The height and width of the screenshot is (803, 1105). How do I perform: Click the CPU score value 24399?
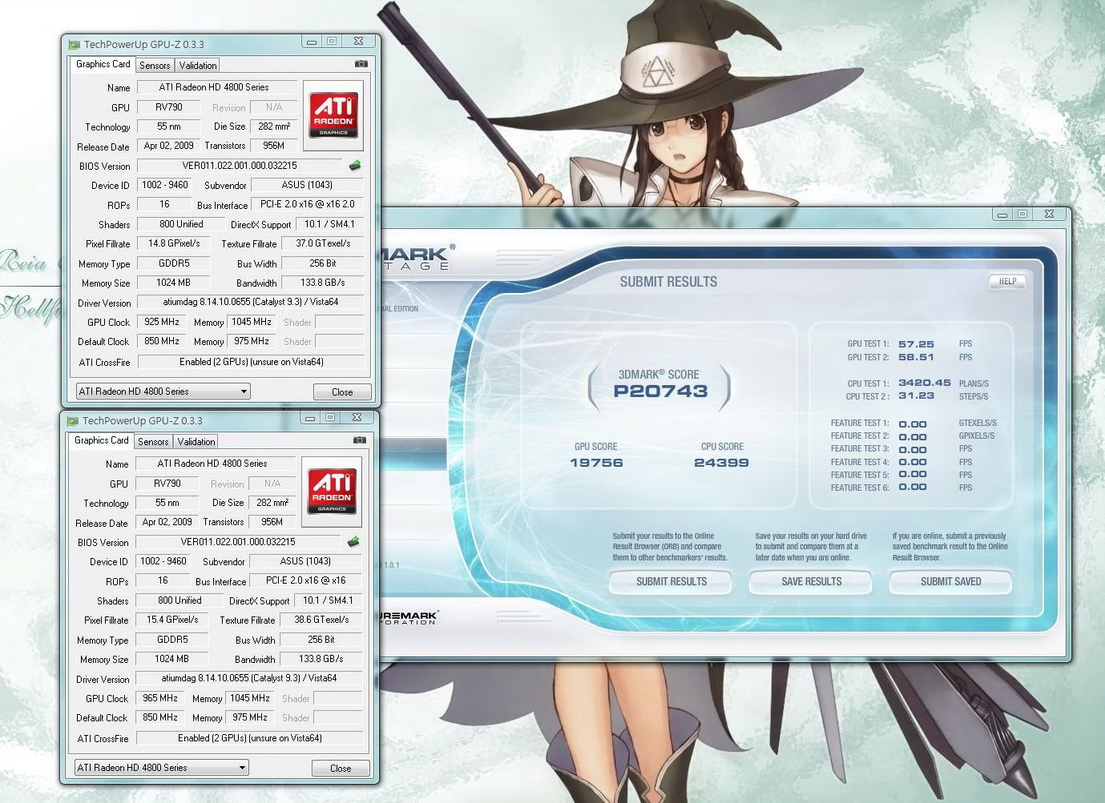[722, 463]
